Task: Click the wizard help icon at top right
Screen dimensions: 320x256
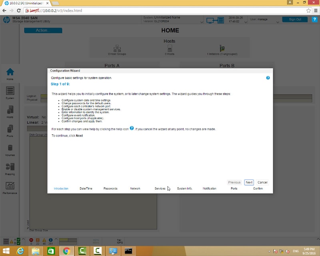Action: tap(268, 78)
